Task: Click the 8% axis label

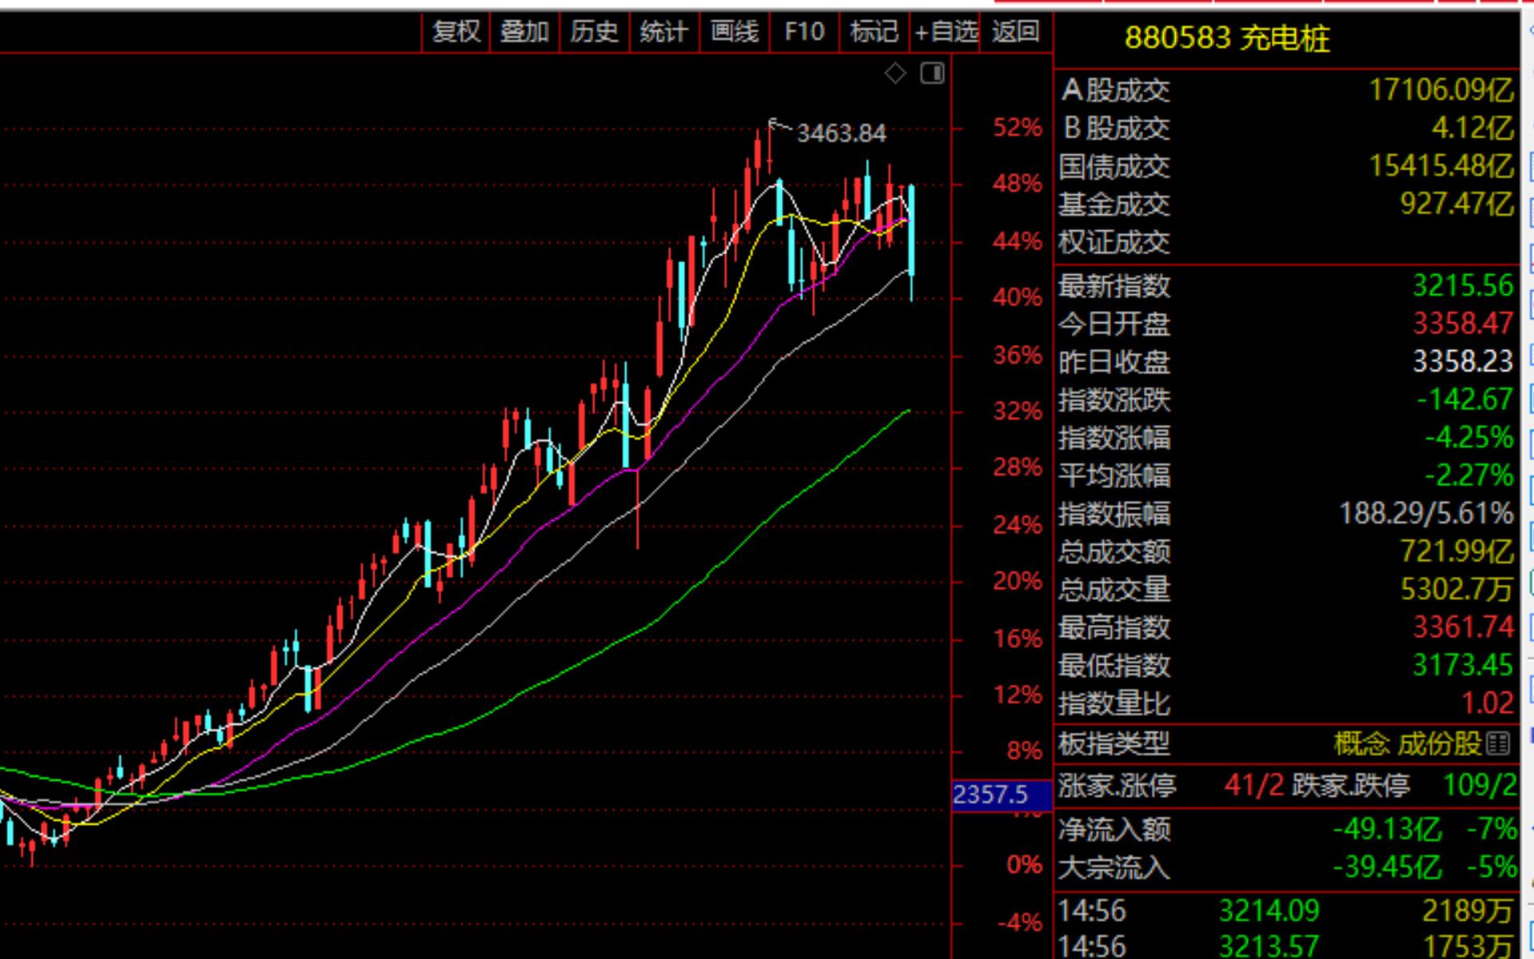Action: (1024, 751)
